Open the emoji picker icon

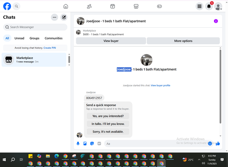coord(210,143)
